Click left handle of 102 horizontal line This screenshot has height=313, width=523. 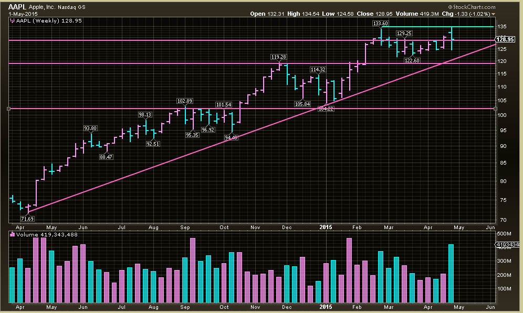[9, 109]
